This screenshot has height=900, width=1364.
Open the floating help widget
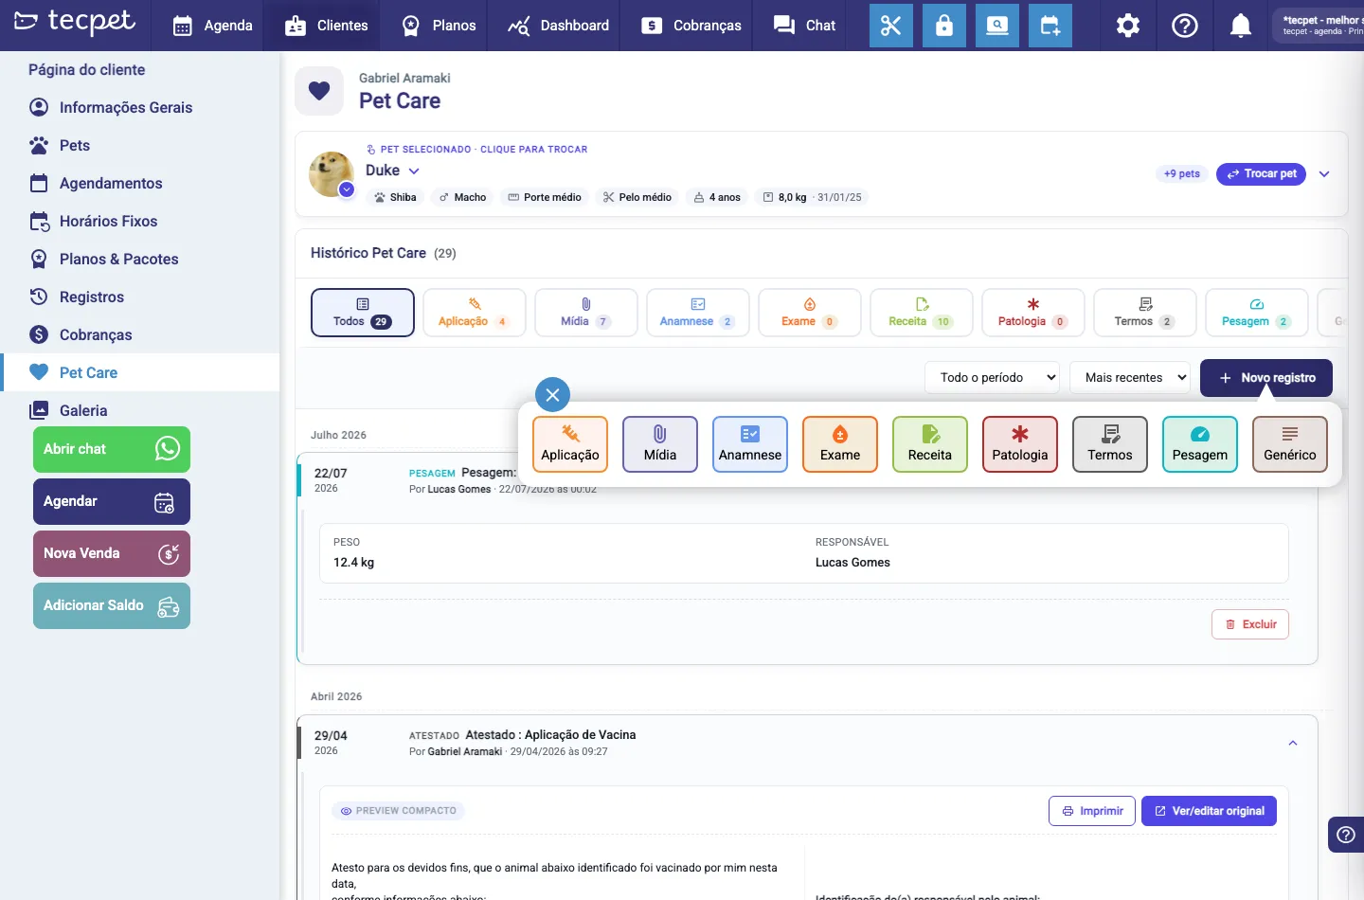(x=1346, y=835)
